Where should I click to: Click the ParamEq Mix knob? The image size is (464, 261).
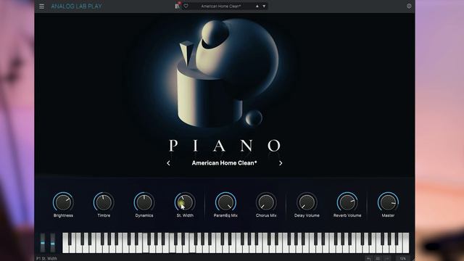(x=225, y=202)
